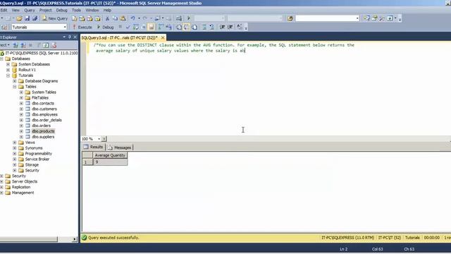Execute the current query
Screen dimensions: 451x254
pyautogui.click(x=82, y=27)
